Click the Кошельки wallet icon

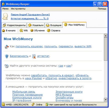(x=30, y=25)
